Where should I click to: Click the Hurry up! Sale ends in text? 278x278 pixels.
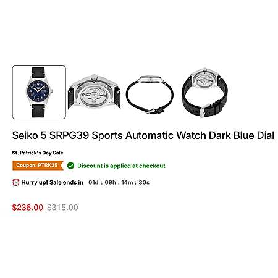point(53,182)
